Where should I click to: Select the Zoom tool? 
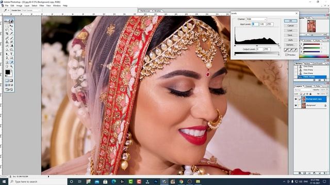click(x=11, y=66)
